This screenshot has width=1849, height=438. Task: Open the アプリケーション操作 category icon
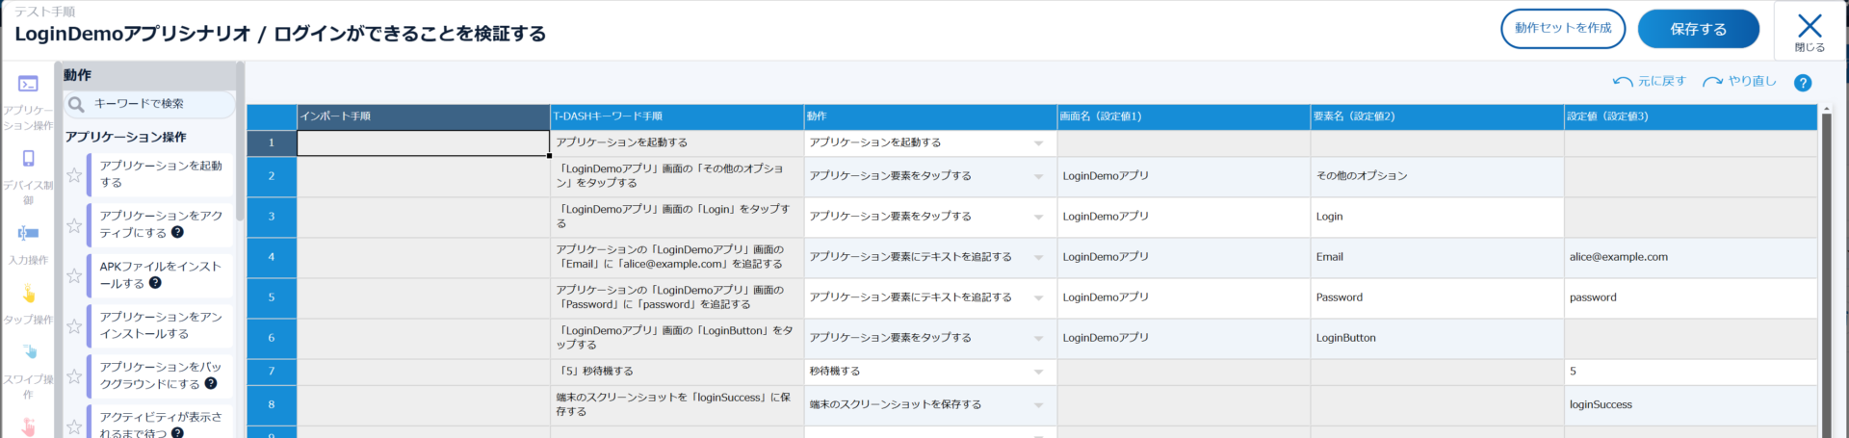28,85
